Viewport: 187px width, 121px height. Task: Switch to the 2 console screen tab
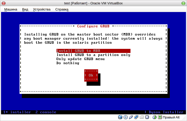click(46, 112)
